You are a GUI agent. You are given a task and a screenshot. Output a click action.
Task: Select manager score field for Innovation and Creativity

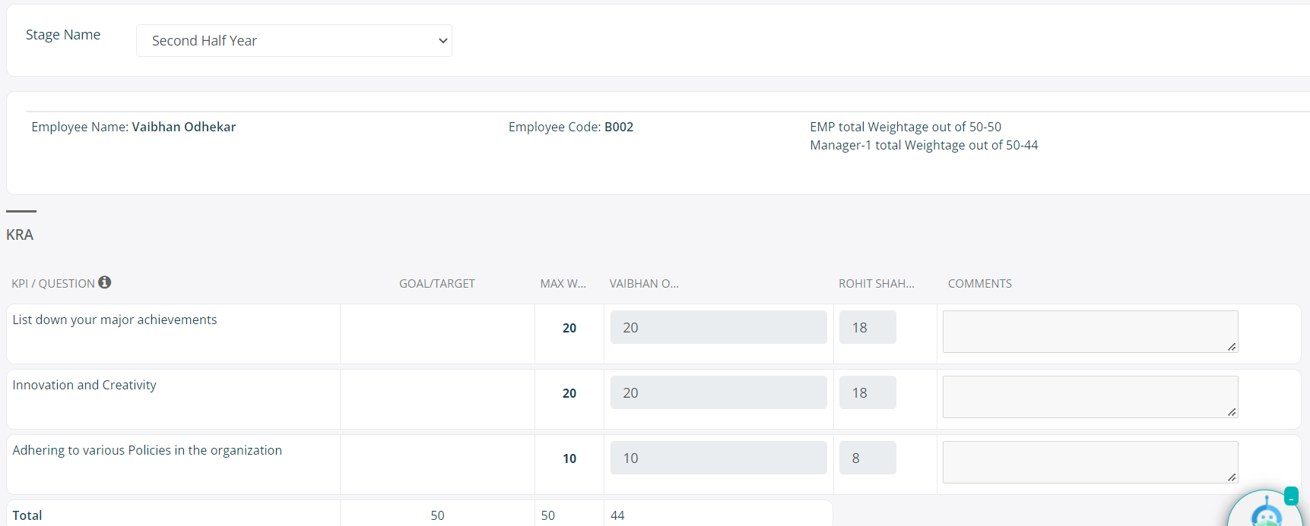point(868,393)
